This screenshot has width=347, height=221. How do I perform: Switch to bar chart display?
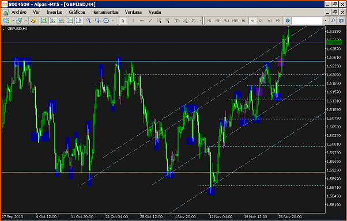click(44, 21)
